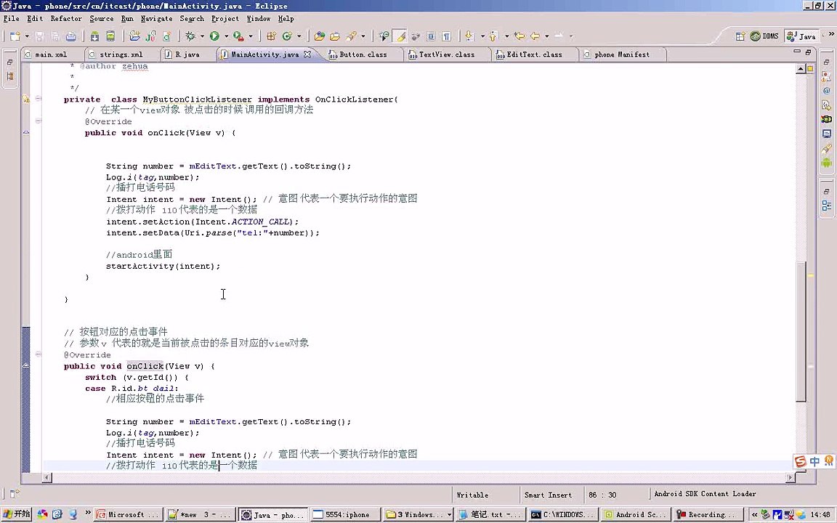Viewport: 837px width, 523px height.
Task: Click the Back navigation arrow icon
Action: tap(535, 36)
